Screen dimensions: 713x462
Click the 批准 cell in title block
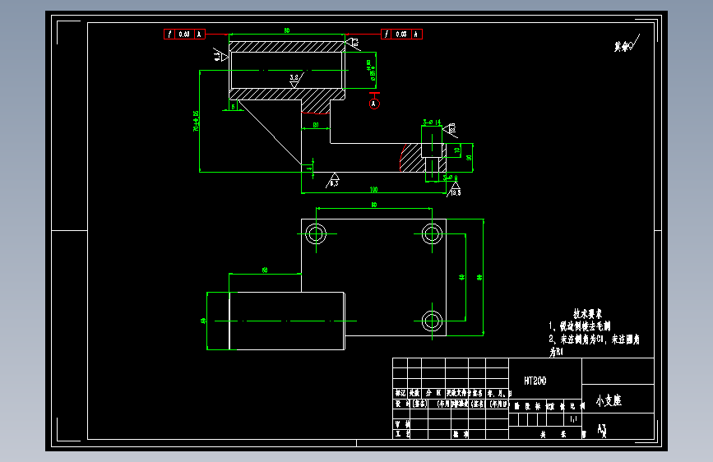point(460,434)
